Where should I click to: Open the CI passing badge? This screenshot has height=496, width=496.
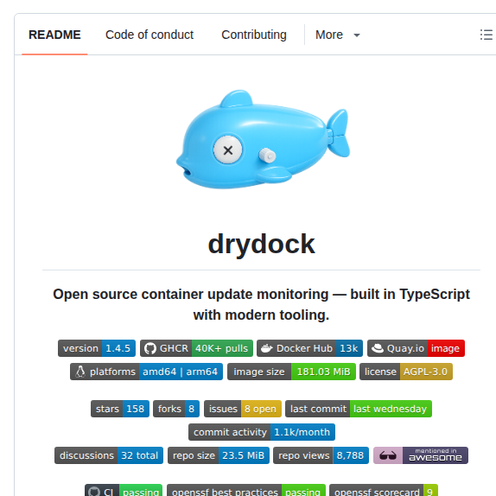pyautogui.click(x=124, y=490)
